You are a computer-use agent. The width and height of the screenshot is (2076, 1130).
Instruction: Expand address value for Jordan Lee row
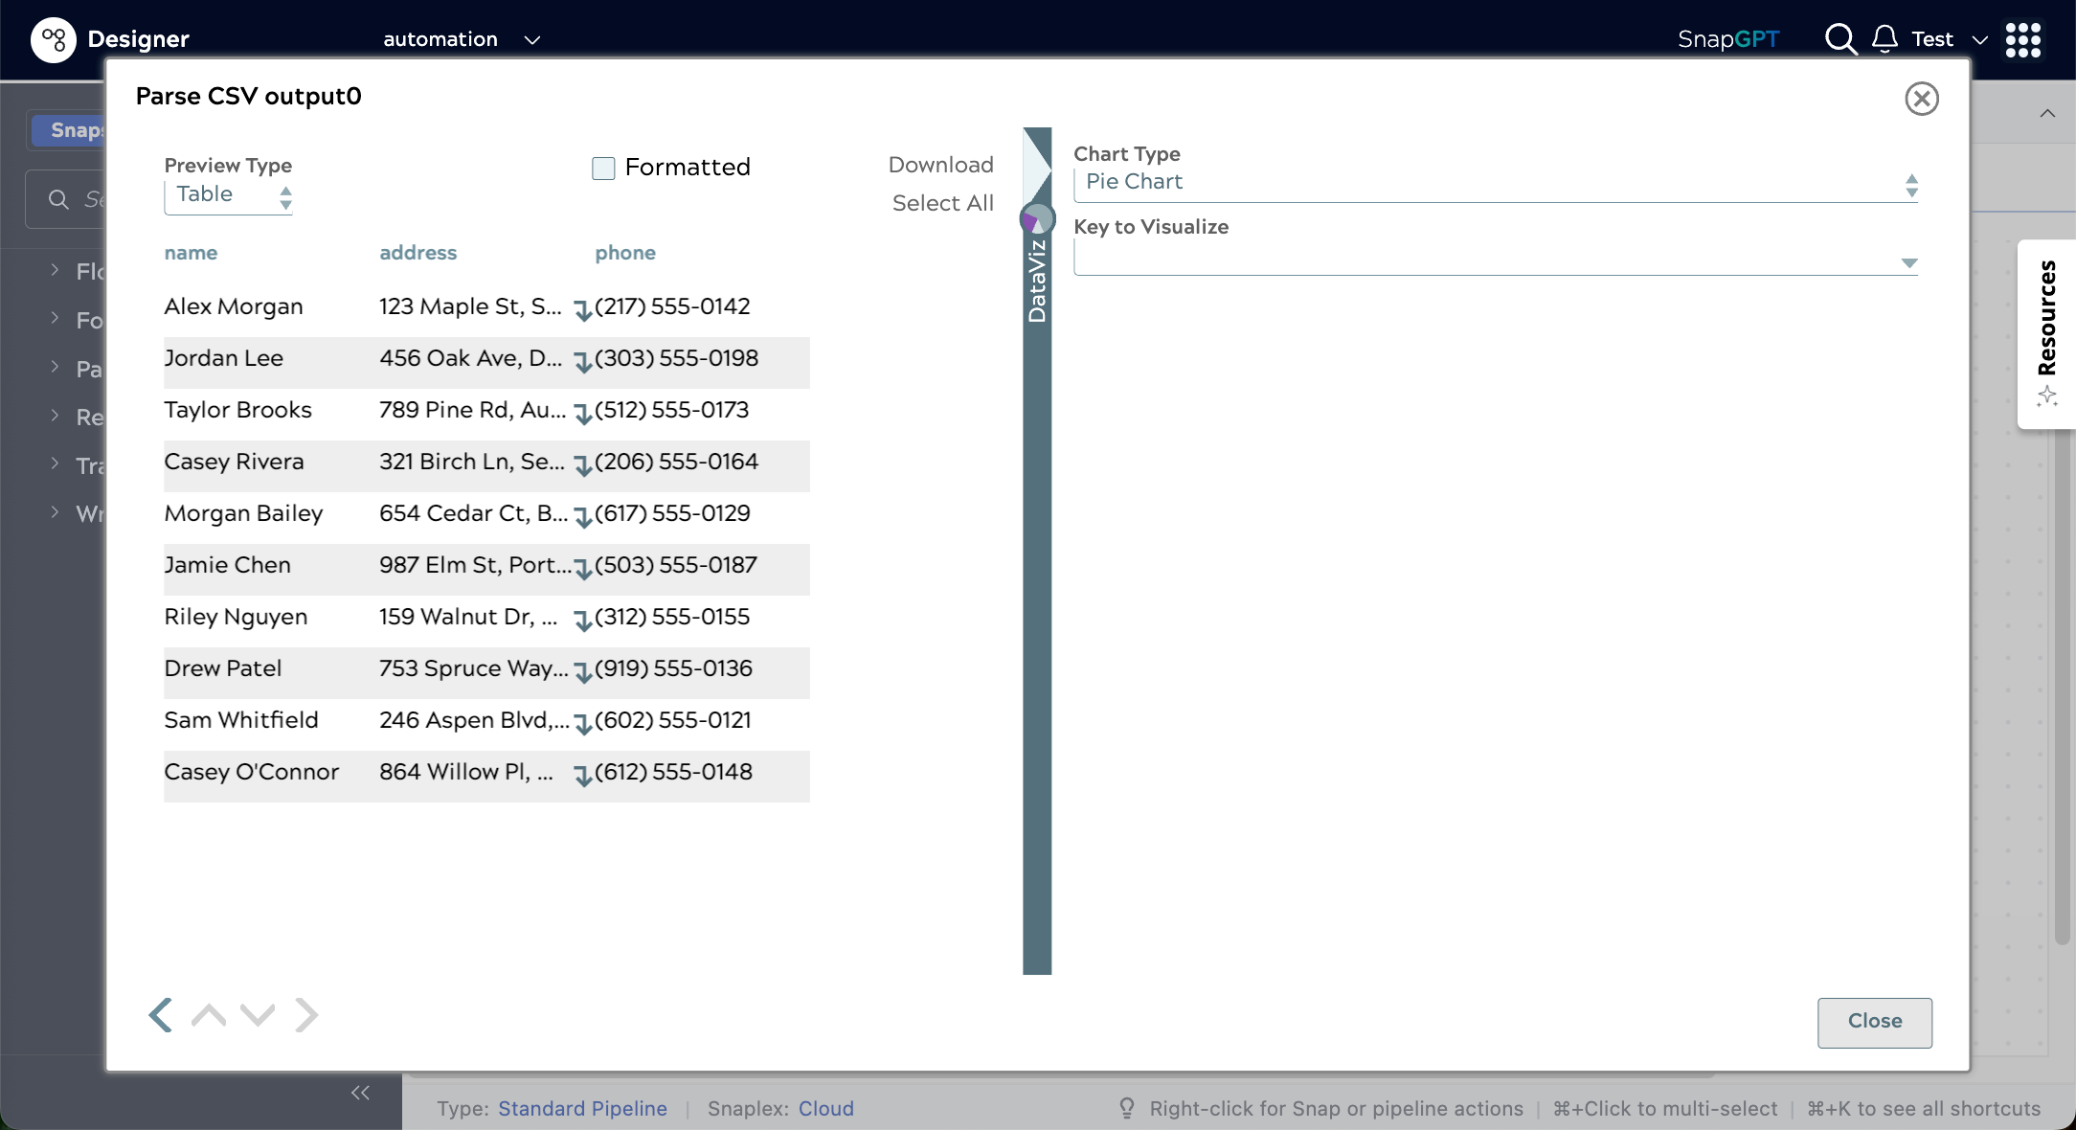pyautogui.click(x=582, y=362)
